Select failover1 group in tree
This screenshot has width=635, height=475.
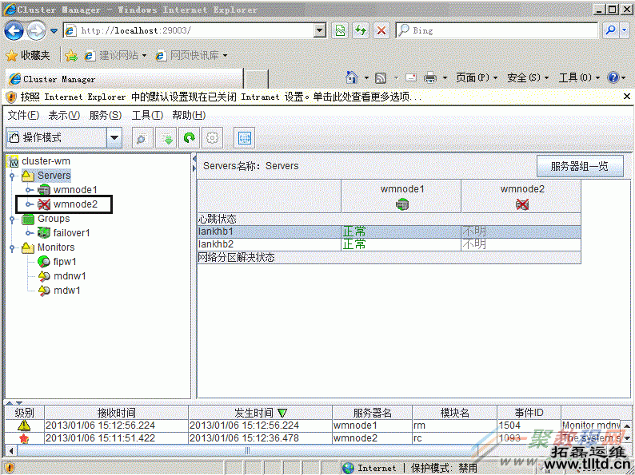click(72, 233)
